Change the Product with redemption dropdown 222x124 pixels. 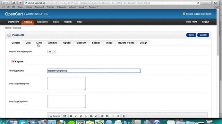52,52
